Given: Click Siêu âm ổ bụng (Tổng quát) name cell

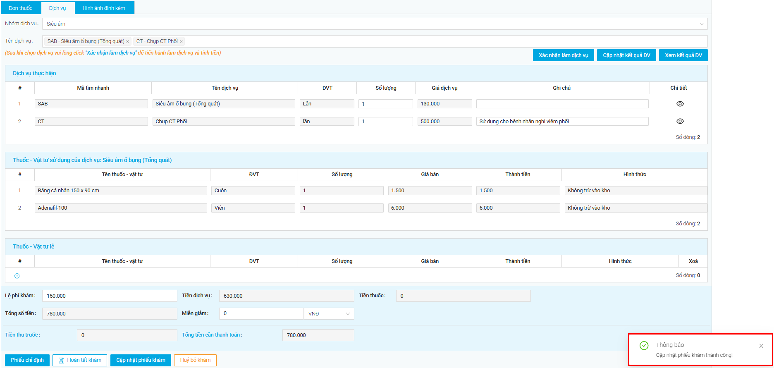Looking at the screenshot, I should coord(224,104).
